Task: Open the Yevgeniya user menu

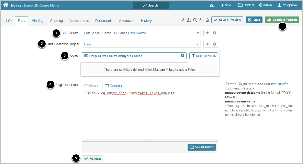Action: pos(287,5)
